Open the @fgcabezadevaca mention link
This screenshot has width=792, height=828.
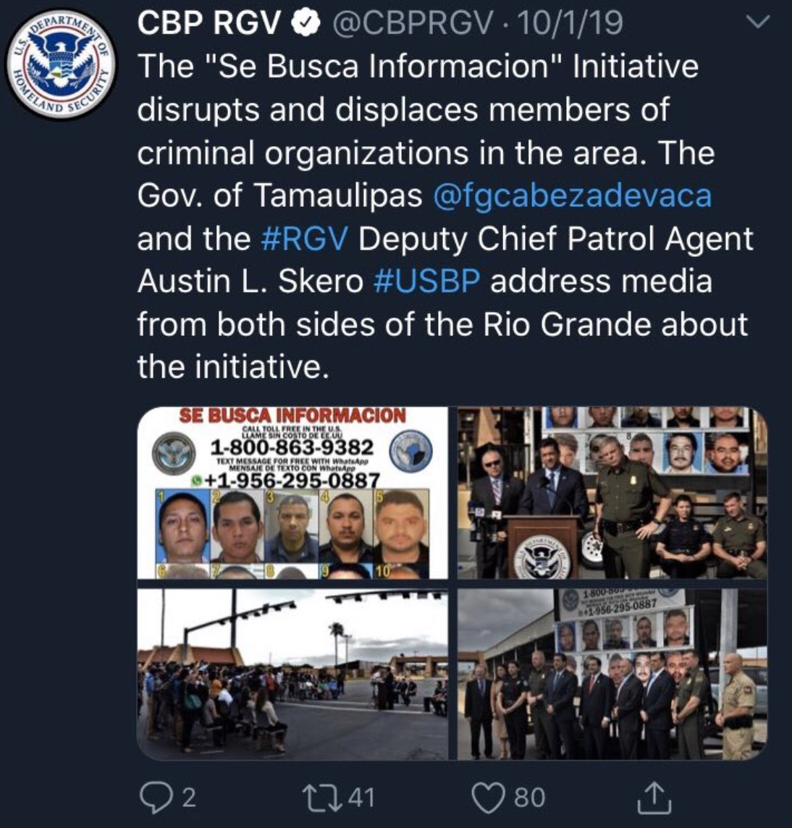[572, 196]
